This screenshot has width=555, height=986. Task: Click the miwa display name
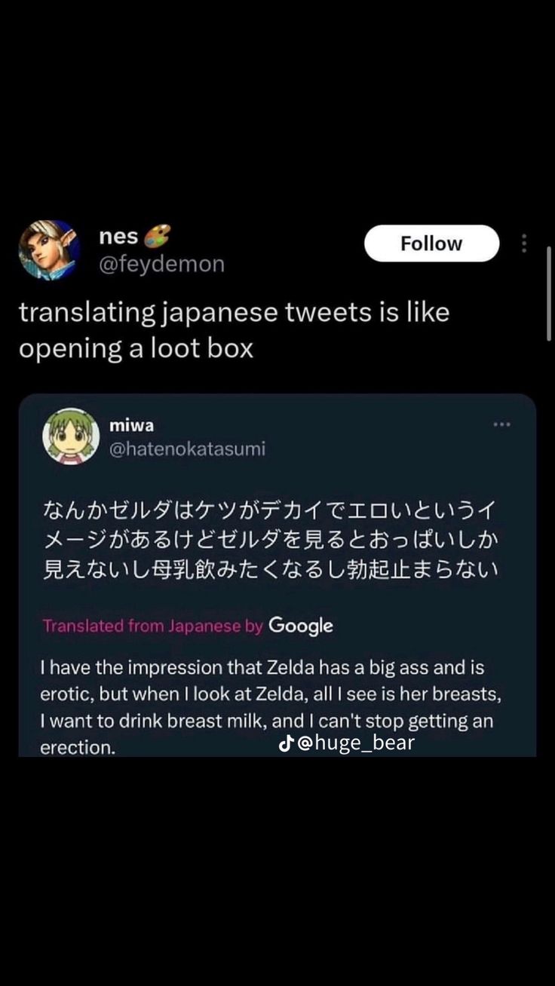131,425
